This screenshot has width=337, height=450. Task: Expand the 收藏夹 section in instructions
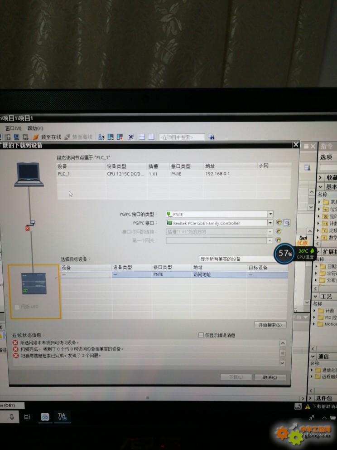coord(320,178)
